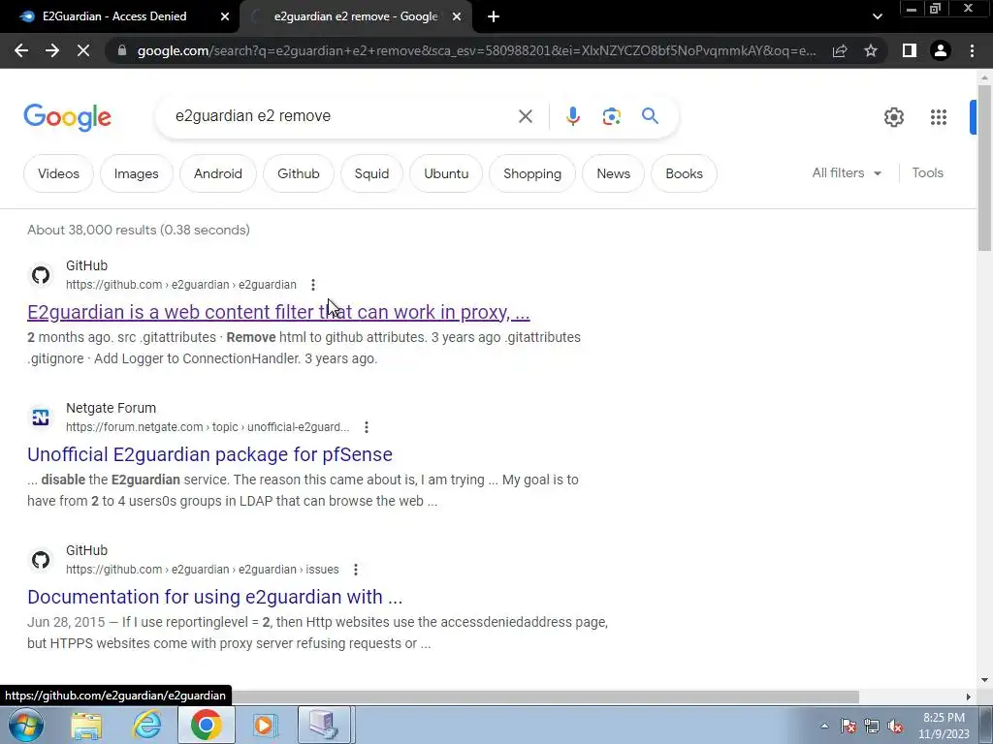Viewport: 993px width, 744px height.
Task: Open Google quick settings gear
Action: (893, 117)
